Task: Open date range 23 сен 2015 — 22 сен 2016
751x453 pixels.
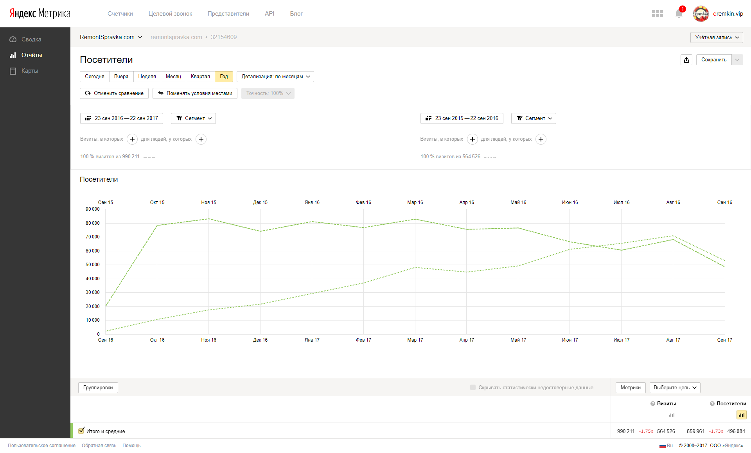Action: click(x=462, y=118)
